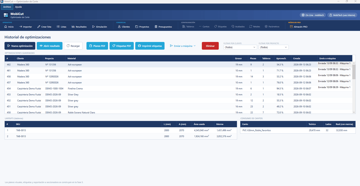The image size is (360, 186).
Task: Open Cantos in the Configuración group
Action: (204, 27)
